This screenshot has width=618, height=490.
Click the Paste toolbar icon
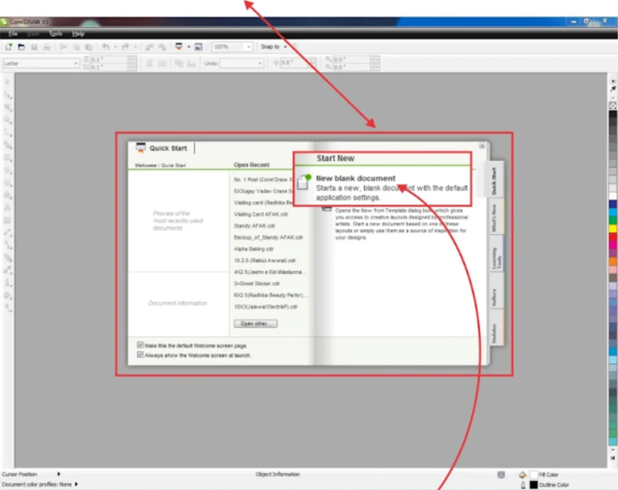89,47
